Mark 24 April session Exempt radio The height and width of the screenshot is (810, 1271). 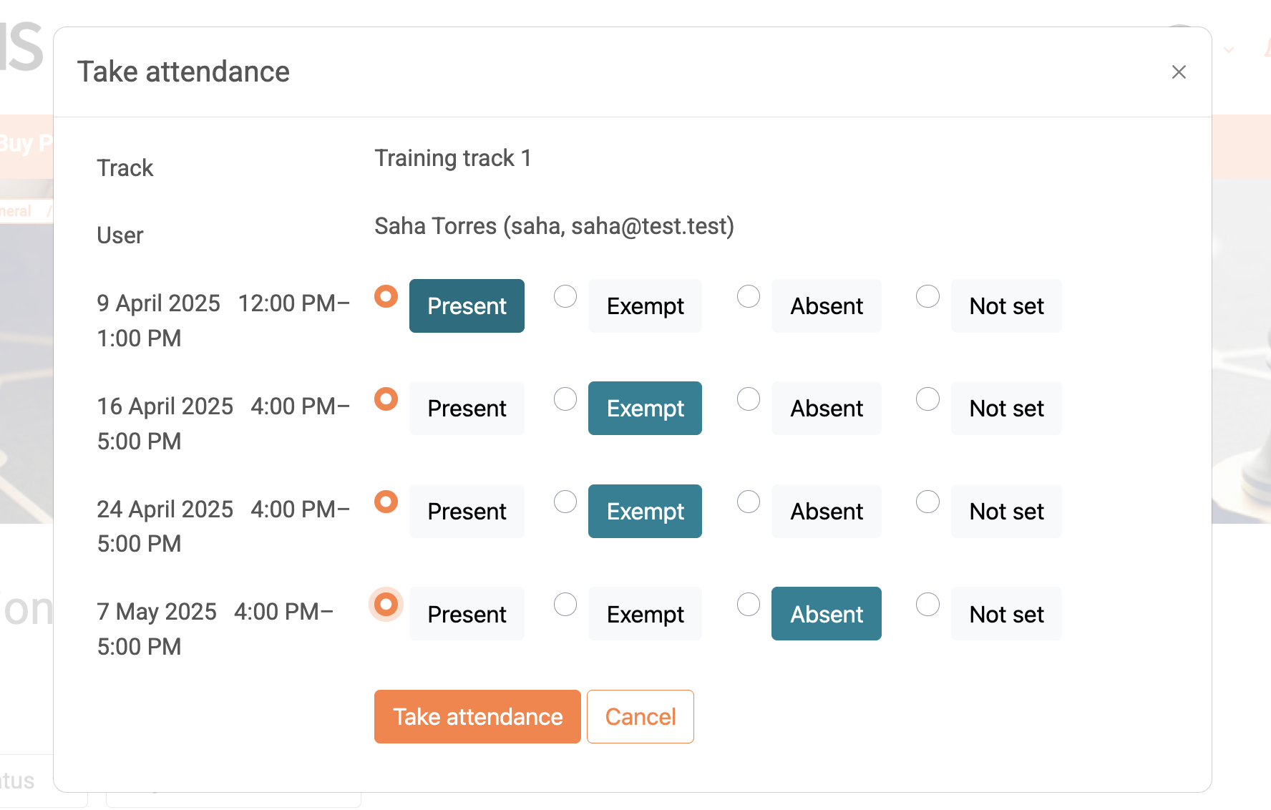tap(565, 502)
